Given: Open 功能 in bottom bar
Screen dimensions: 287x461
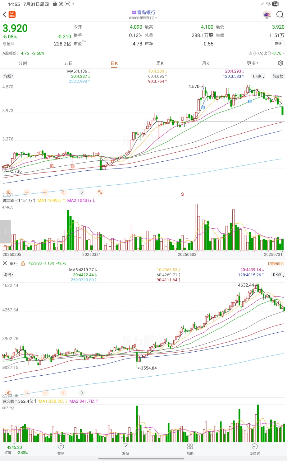Looking at the screenshot, I should coord(190,449).
